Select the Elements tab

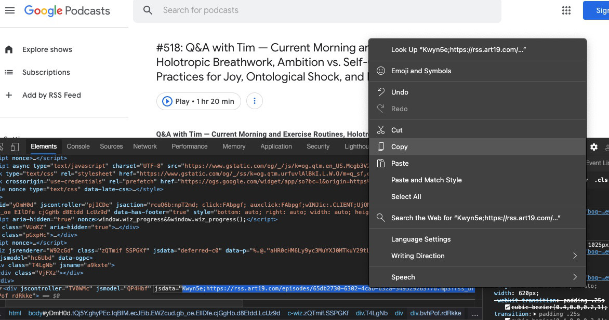click(x=44, y=146)
